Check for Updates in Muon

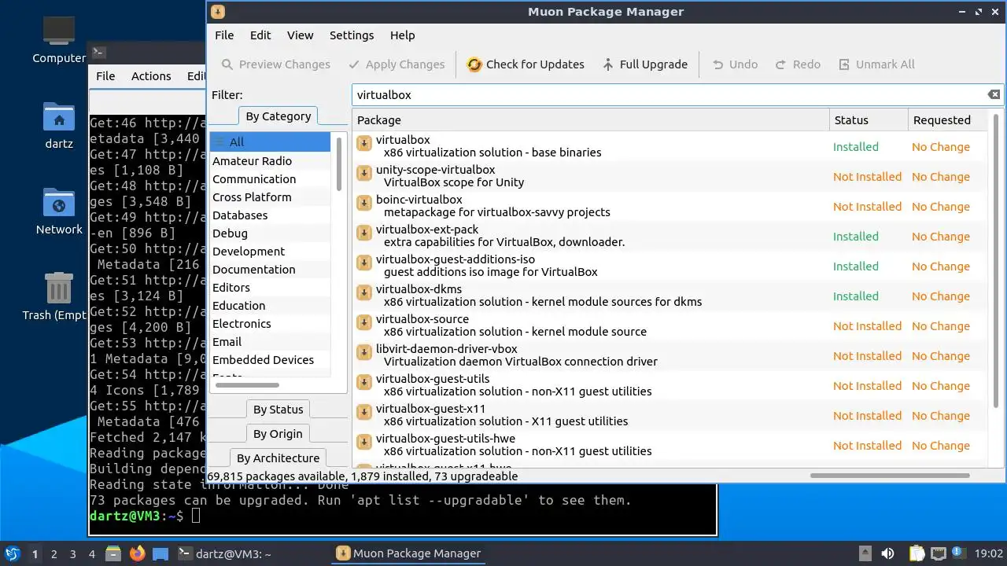526,64
